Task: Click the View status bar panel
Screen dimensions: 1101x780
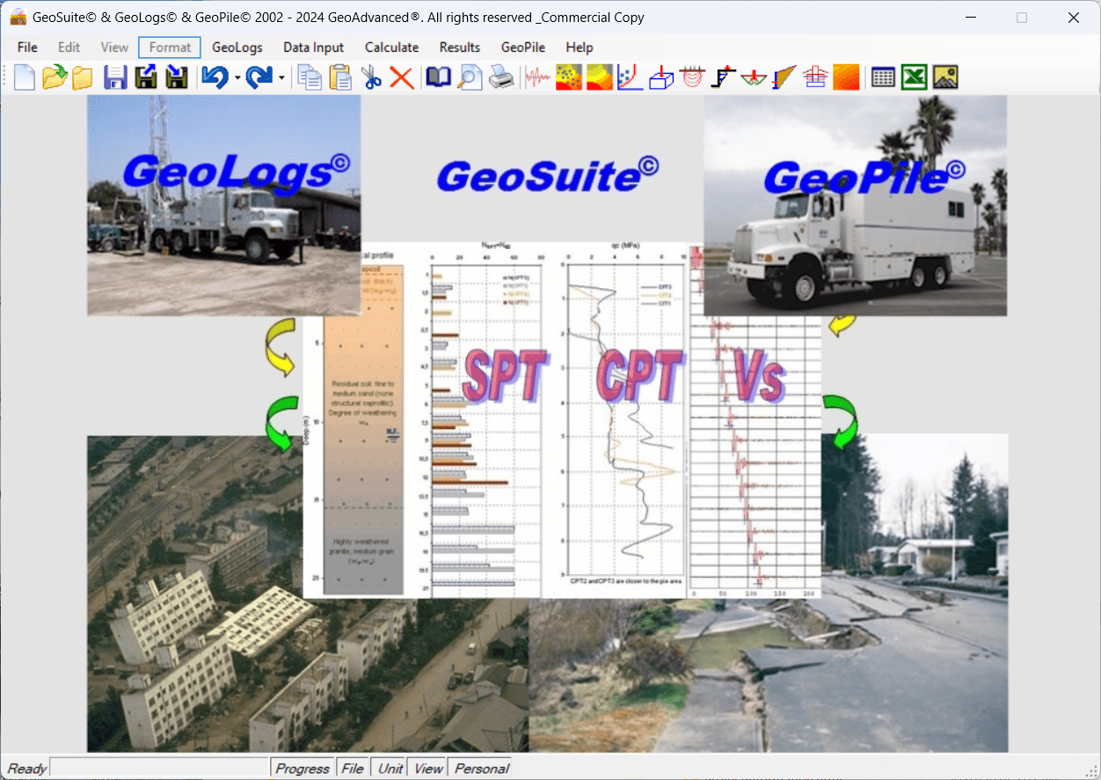Action: [428, 768]
